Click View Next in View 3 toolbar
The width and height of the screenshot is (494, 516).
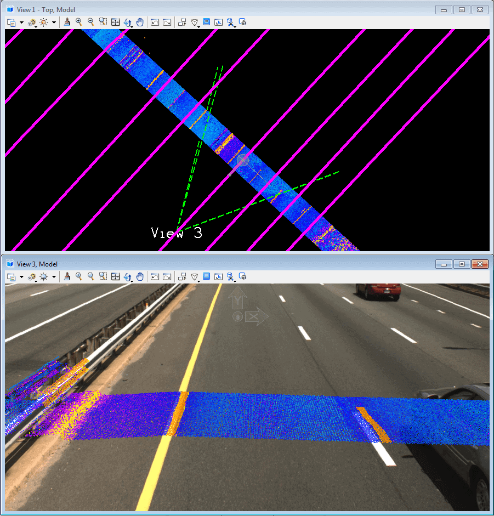[x=167, y=277]
